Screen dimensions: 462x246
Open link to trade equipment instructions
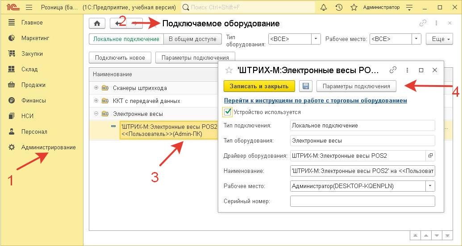pos(316,101)
